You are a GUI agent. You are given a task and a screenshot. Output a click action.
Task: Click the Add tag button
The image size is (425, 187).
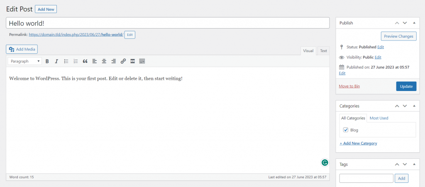coord(401,178)
